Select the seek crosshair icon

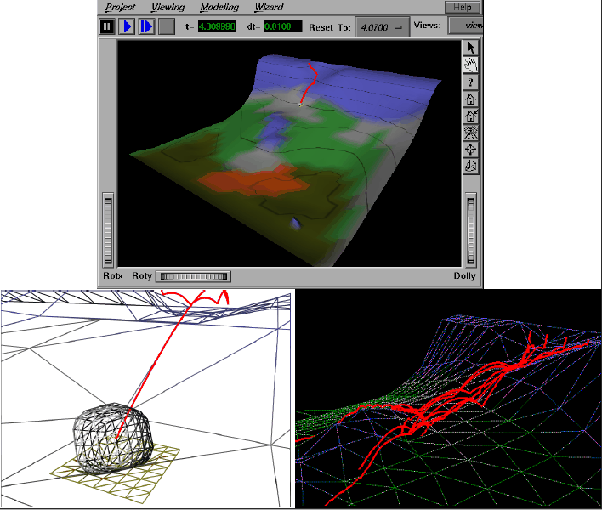pyautogui.click(x=471, y=150)
